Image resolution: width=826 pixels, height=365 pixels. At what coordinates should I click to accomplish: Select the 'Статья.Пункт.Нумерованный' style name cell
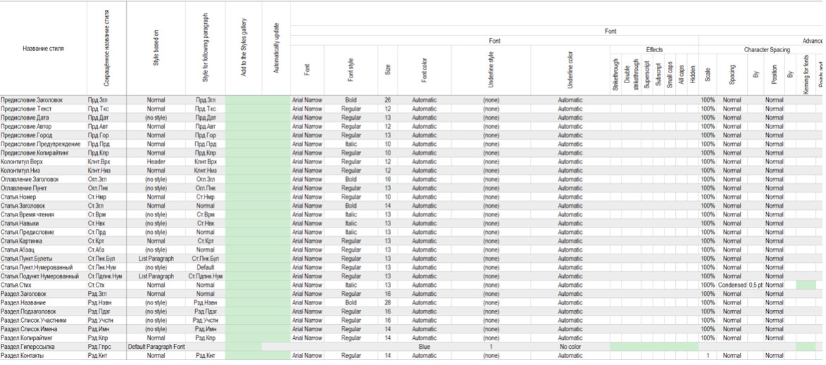pos(43,268)
